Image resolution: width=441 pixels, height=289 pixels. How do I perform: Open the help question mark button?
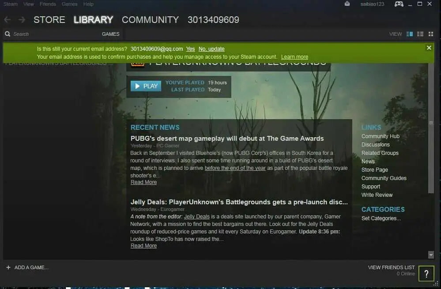click(x=426, y=273)
